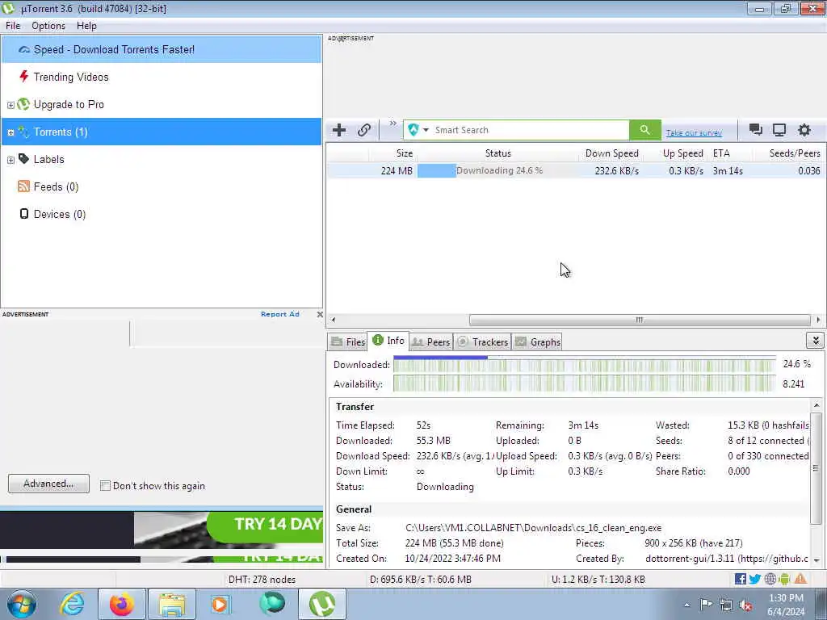
Task: Click the Size column header
Action: click(x=392, y=153)
